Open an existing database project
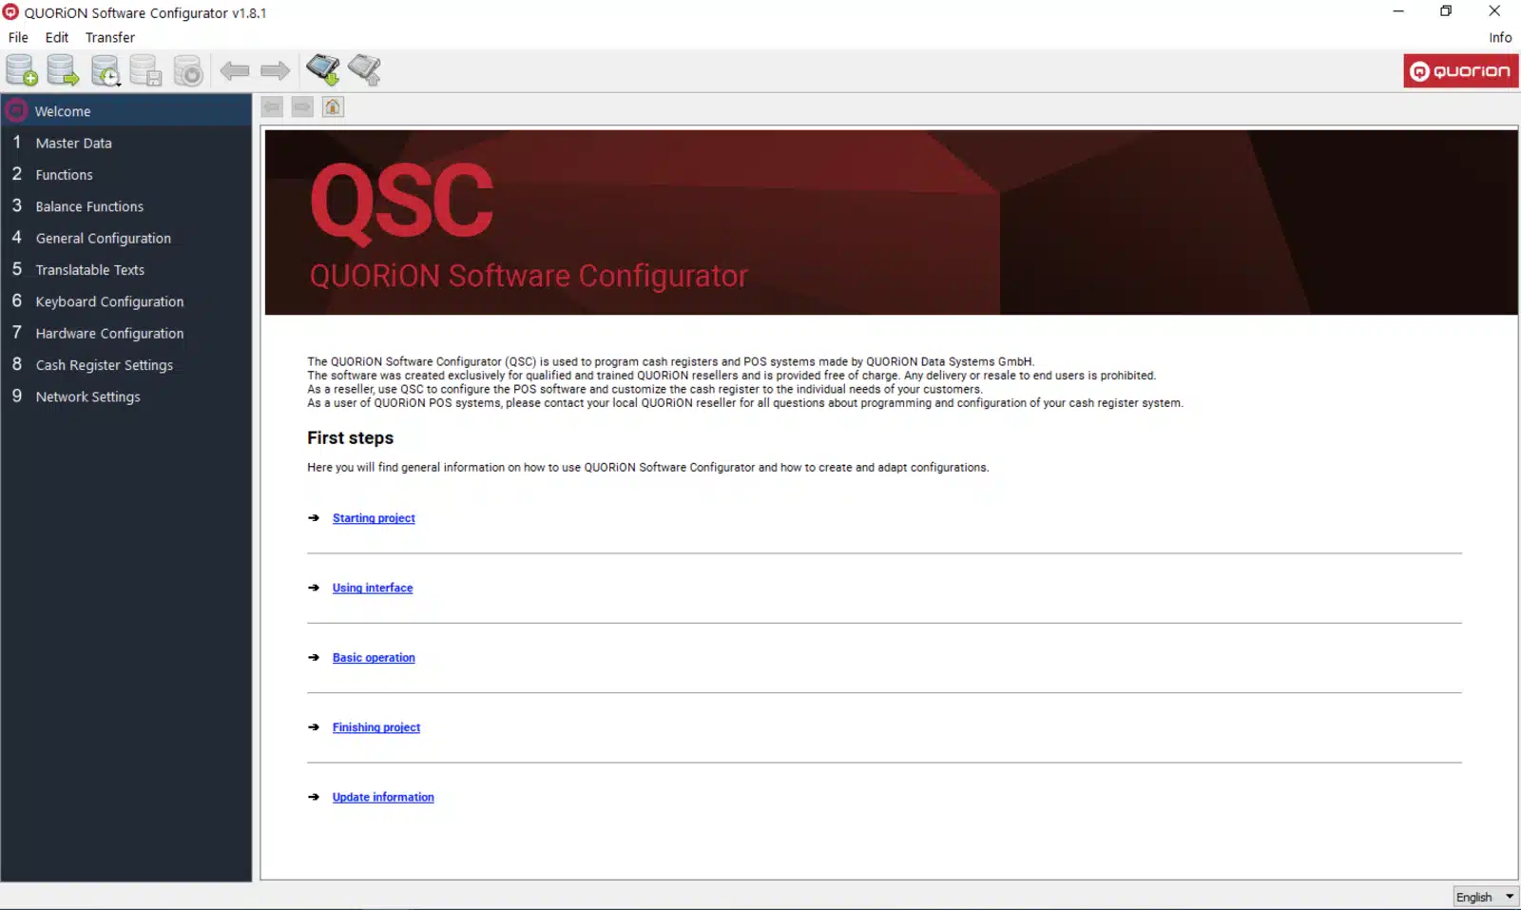 coord(63,70)
